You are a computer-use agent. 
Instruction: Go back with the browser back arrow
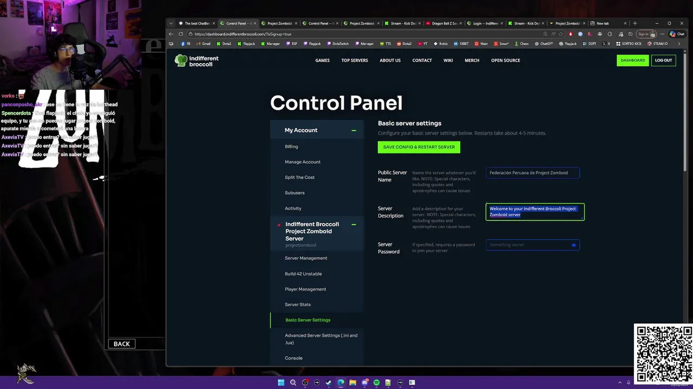click(171, 34)
